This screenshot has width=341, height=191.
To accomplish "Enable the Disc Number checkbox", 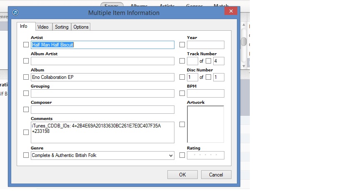I will click(x=182, y=77).
